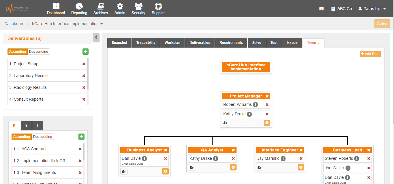Switch to the Traceability tab
The image size is (394, 184).
click(146, 43)
